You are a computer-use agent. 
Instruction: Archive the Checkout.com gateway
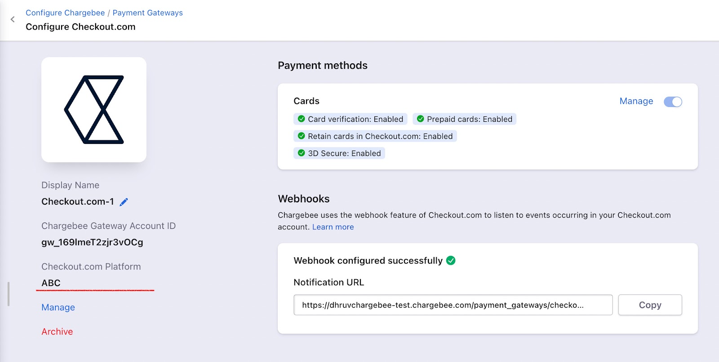57,332
